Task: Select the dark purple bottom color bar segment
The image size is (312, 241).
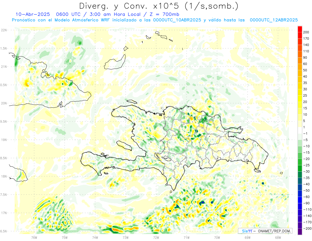Action: pos(300,232)
